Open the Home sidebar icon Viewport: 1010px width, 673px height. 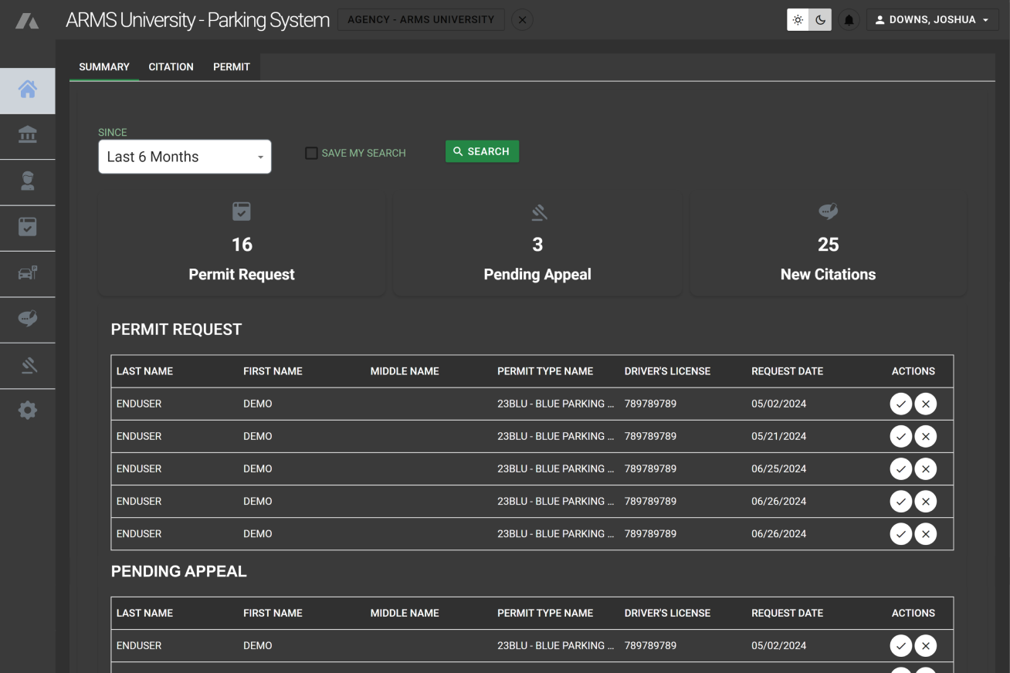click(x=28, y=90)
